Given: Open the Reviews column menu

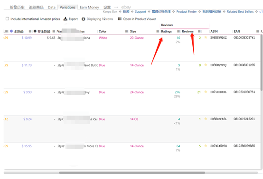Looking at the screenshot, I should (x=199, y=31).
